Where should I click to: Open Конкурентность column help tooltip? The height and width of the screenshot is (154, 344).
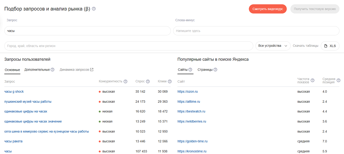tap(126, 81)
